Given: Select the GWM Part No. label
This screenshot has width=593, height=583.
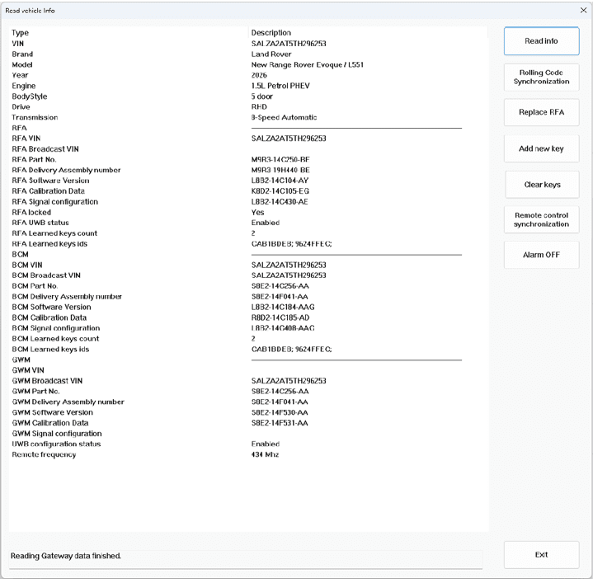Looking at the screenshot, I should click(x=35, y=392).
